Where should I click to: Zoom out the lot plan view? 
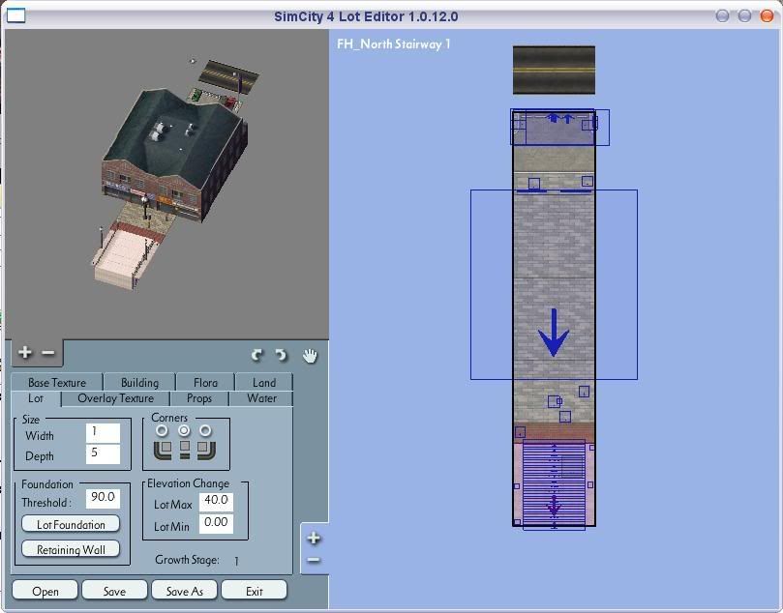[x=314, y=560]
